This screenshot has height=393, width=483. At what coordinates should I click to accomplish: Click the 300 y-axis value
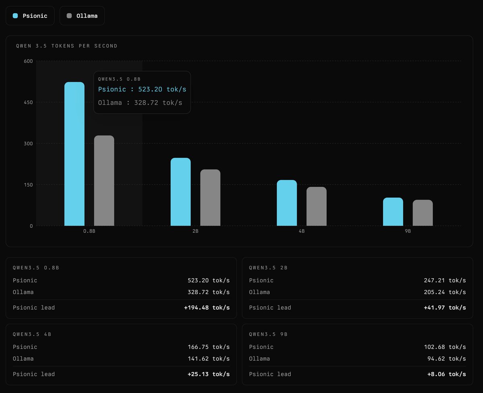28,144
